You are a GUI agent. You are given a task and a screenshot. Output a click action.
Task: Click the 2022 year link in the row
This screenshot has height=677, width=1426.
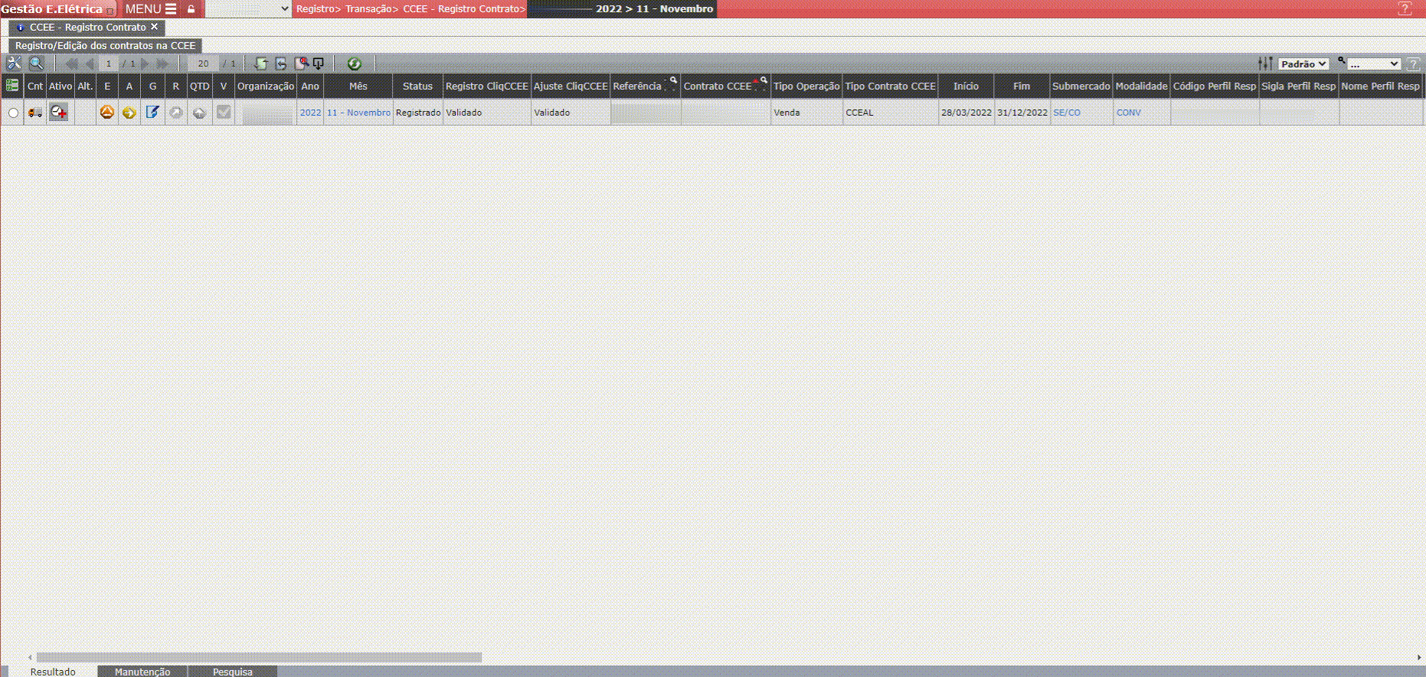pos(310,113)
